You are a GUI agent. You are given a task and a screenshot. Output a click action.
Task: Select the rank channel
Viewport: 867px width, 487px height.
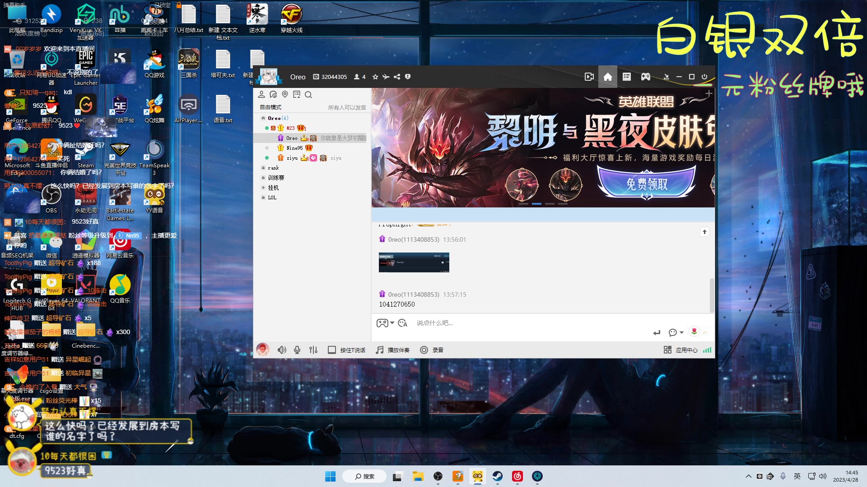tap(273, 168)
